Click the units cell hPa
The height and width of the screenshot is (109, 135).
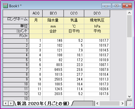97,26
